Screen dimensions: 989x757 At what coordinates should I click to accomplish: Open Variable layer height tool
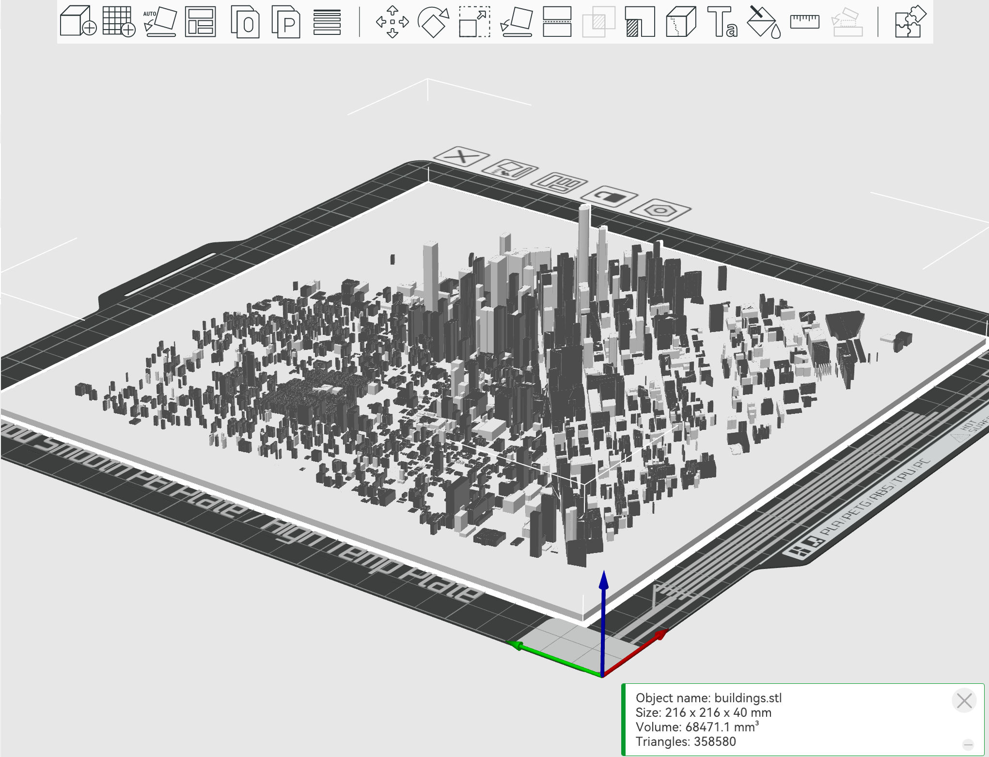coord(327,22)
